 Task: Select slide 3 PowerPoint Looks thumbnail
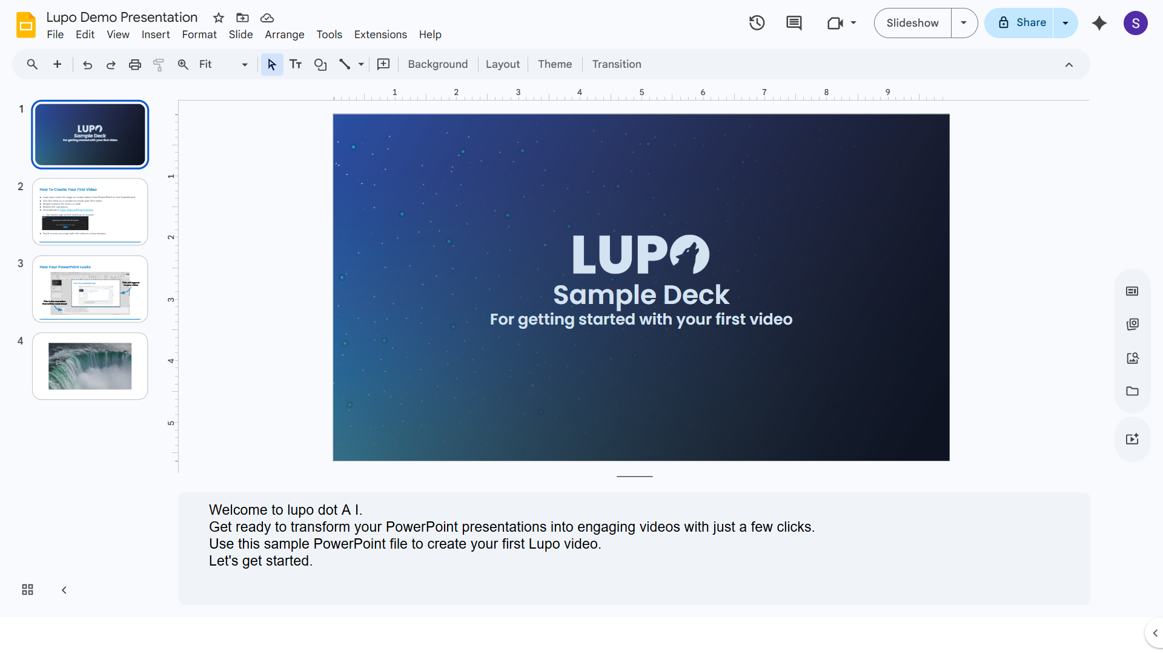(90, 289)
